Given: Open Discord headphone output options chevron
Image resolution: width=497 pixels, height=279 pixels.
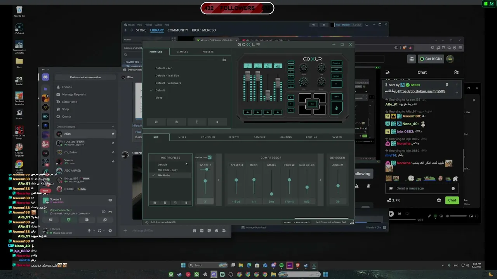Looking at the screenshot, I should tap(104, 231).
